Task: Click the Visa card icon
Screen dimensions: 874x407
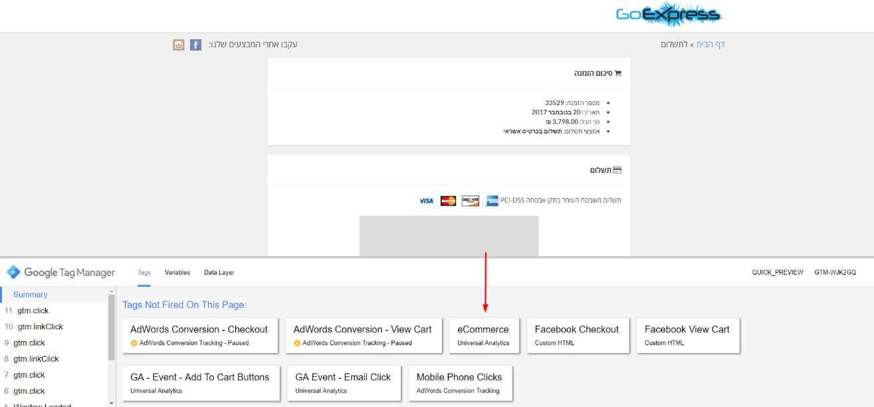Action: pyautogui.click(x=426, y=201)
